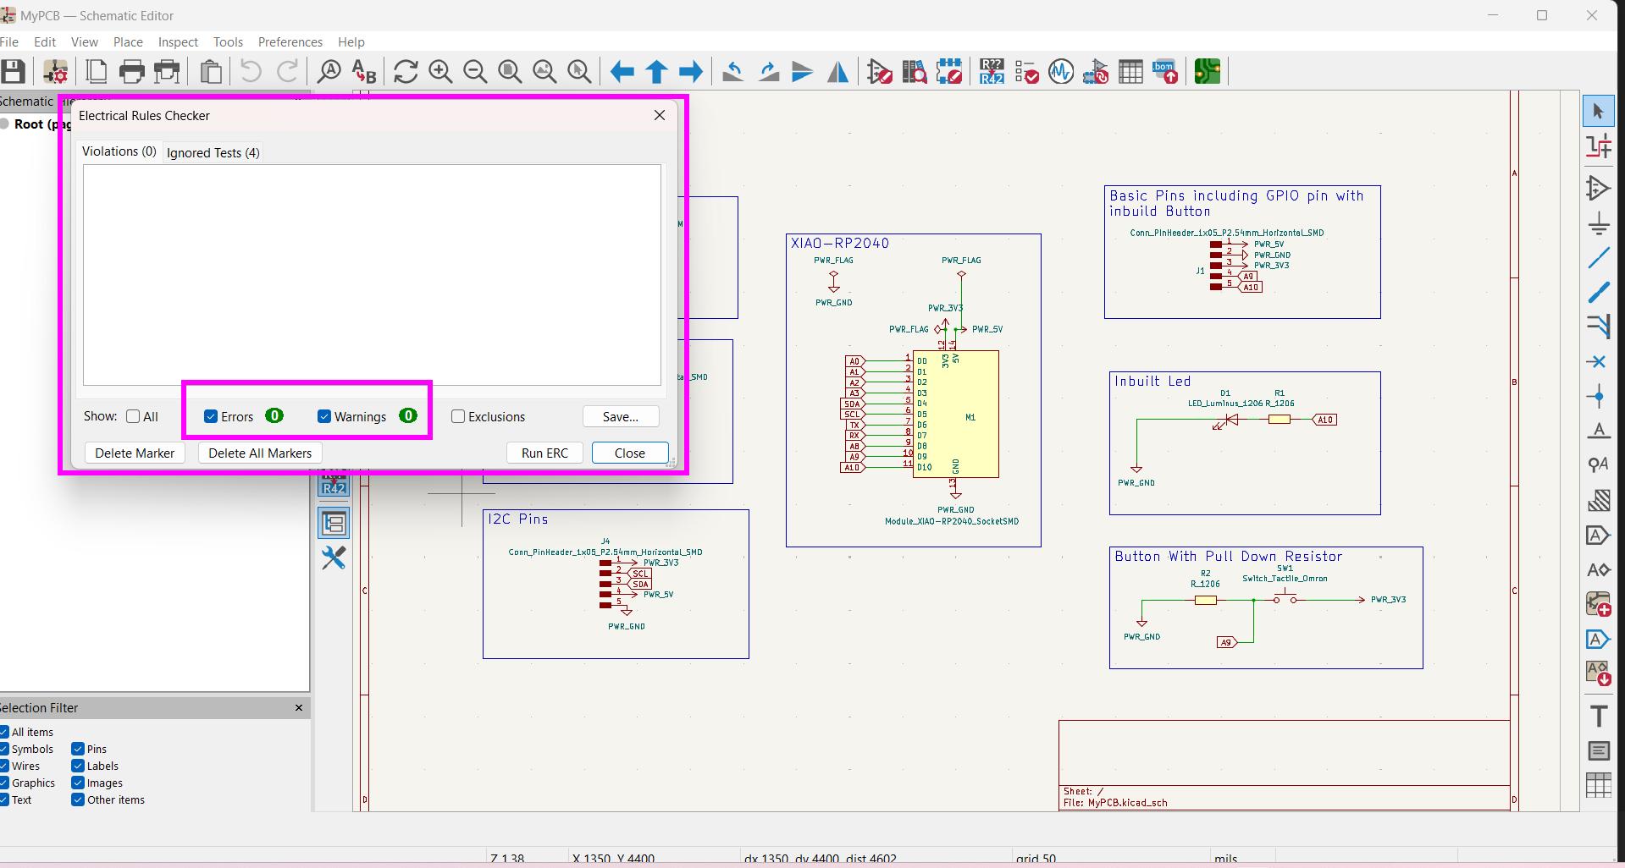Close the Selection Filter panel

tap(299, 707)
